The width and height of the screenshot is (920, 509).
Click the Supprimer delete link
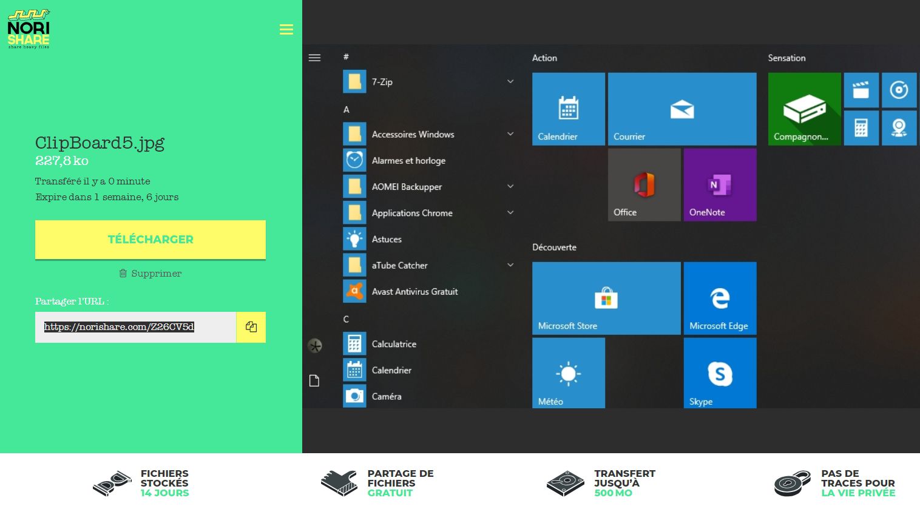pyautogui.click(x=151, y=274)
